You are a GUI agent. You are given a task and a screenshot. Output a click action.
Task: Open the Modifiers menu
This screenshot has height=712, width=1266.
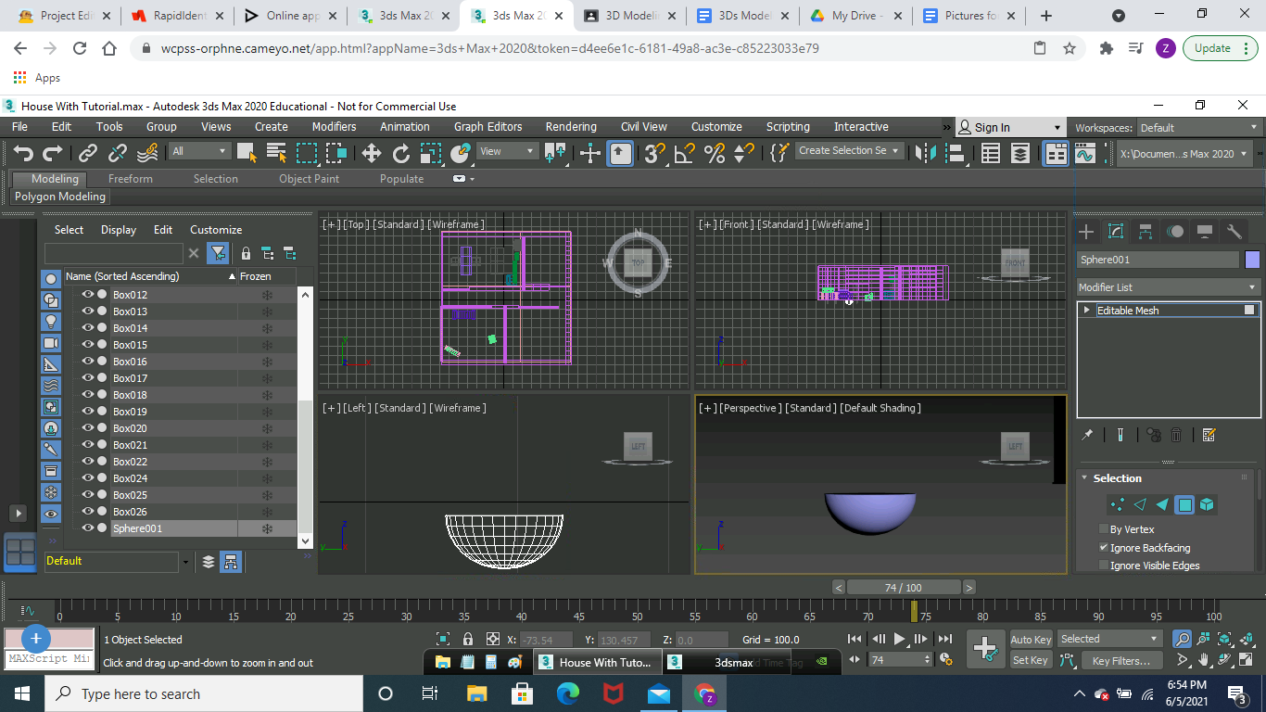pyautogui.click(x=334, y=127)
